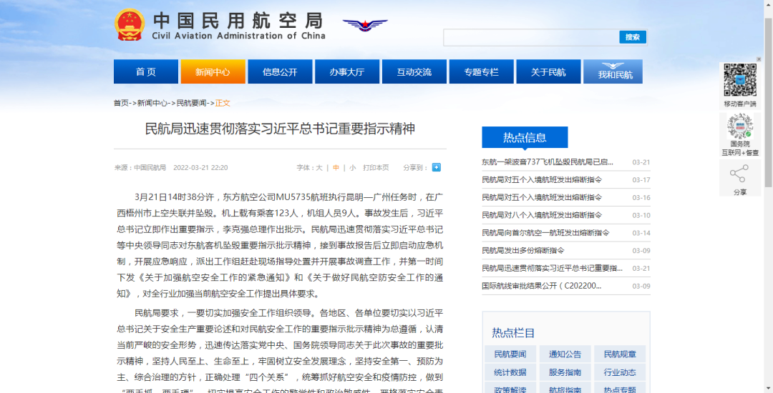This screenshot has height=393, width=773.
Task: Open 行业动态 in 热点栏目
Action: pyautogui.click(x=620, y=372)
